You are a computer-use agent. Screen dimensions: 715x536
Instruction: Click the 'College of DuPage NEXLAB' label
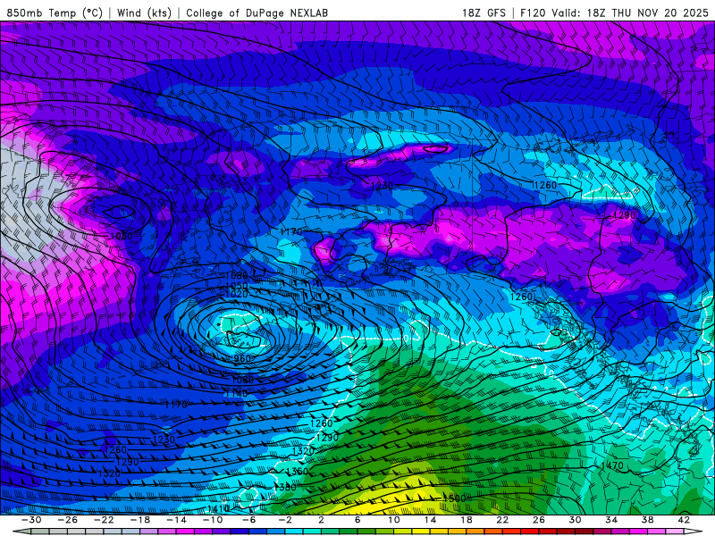tap(257, 13)
